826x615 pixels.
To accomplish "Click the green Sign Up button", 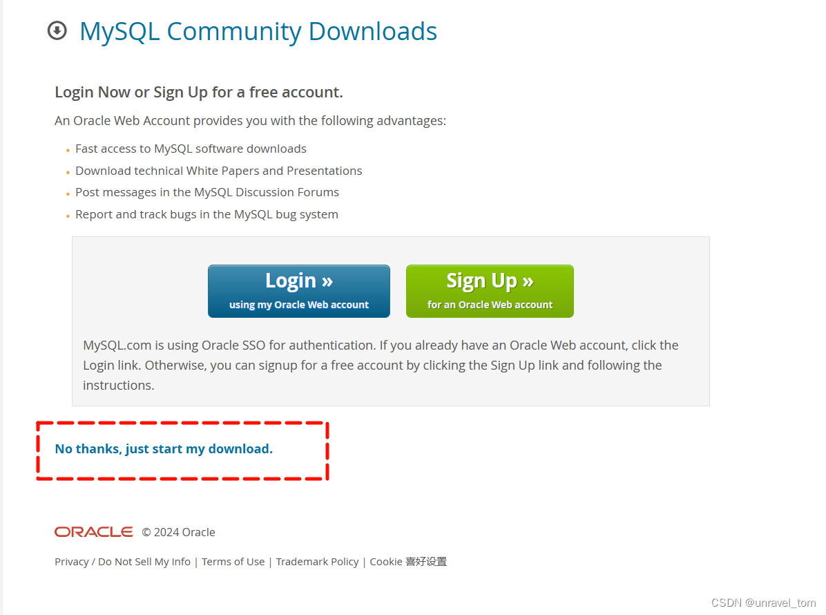I will click(x=490, y=291).
